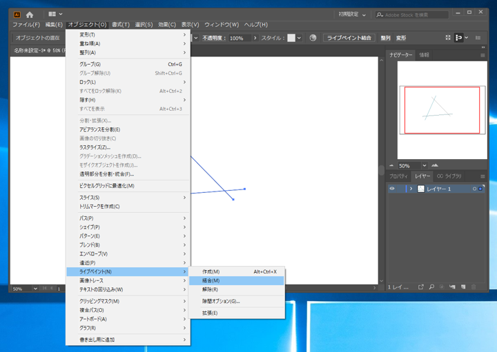This screenshot has height=352, width=497.
Task: Open the arrange documents layout icon
Action: (x=52, y=14)
